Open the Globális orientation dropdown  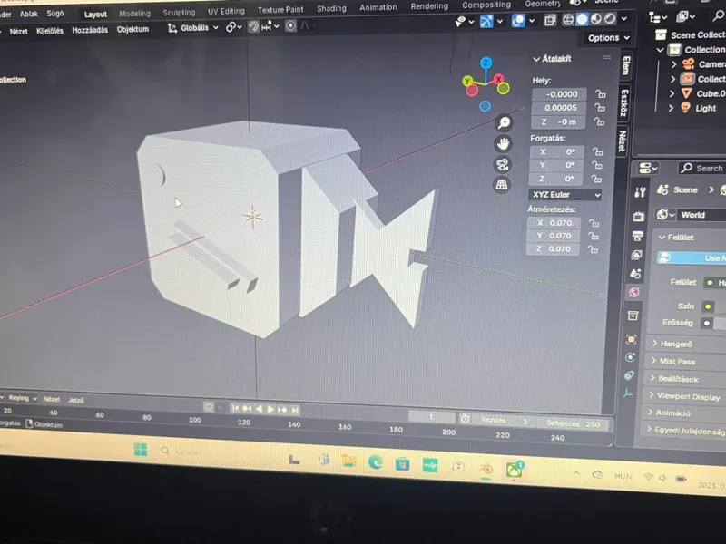point(193,28)
